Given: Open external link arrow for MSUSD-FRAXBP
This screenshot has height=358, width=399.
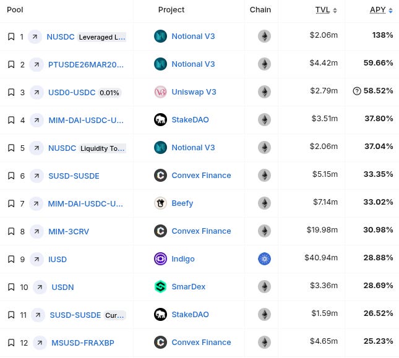Looking at the screenshot, I should (40, 343).
